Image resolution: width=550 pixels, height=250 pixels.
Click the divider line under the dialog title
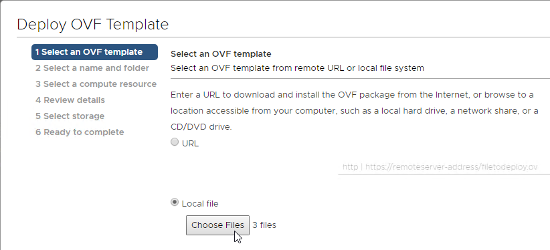283,37
